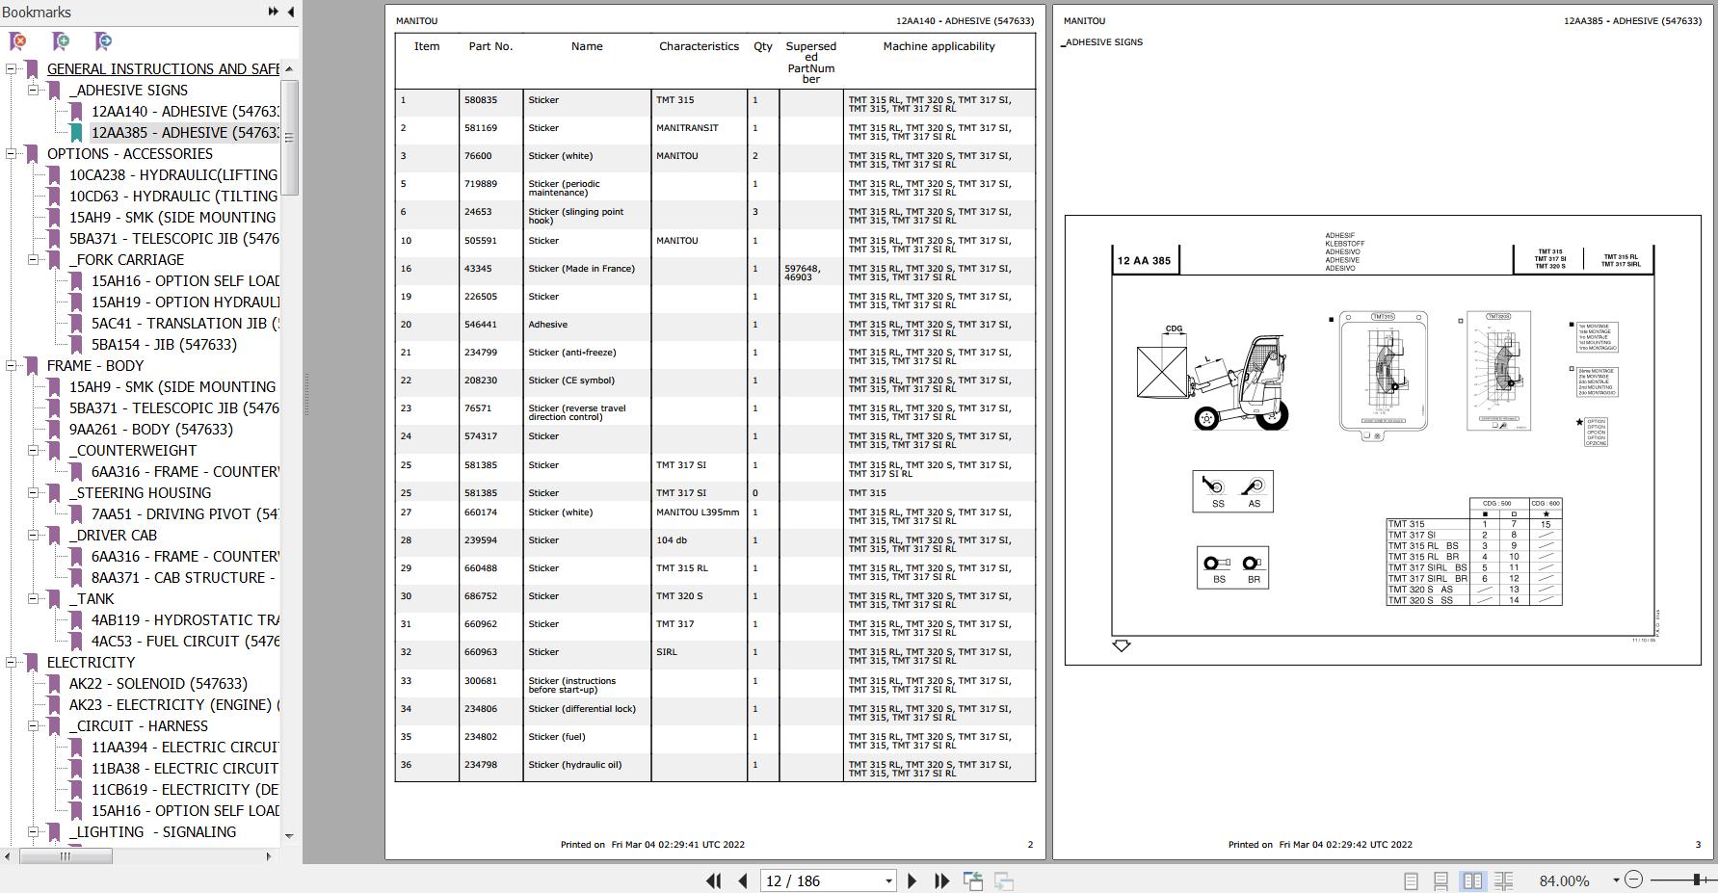This screenshot has width=1718, height=893.
Task: Click the bookmarks vertical scrollbar thumb
Action: (x=289, y=137)
